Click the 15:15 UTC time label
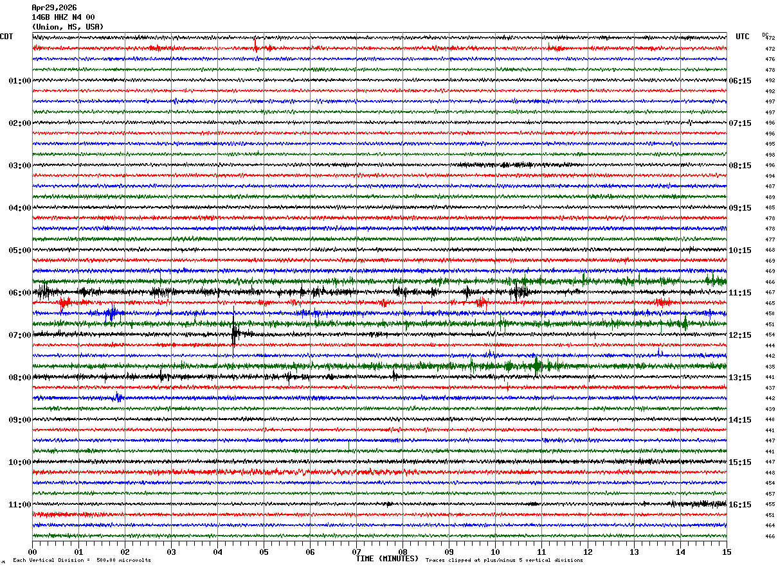 pos(740,462)
